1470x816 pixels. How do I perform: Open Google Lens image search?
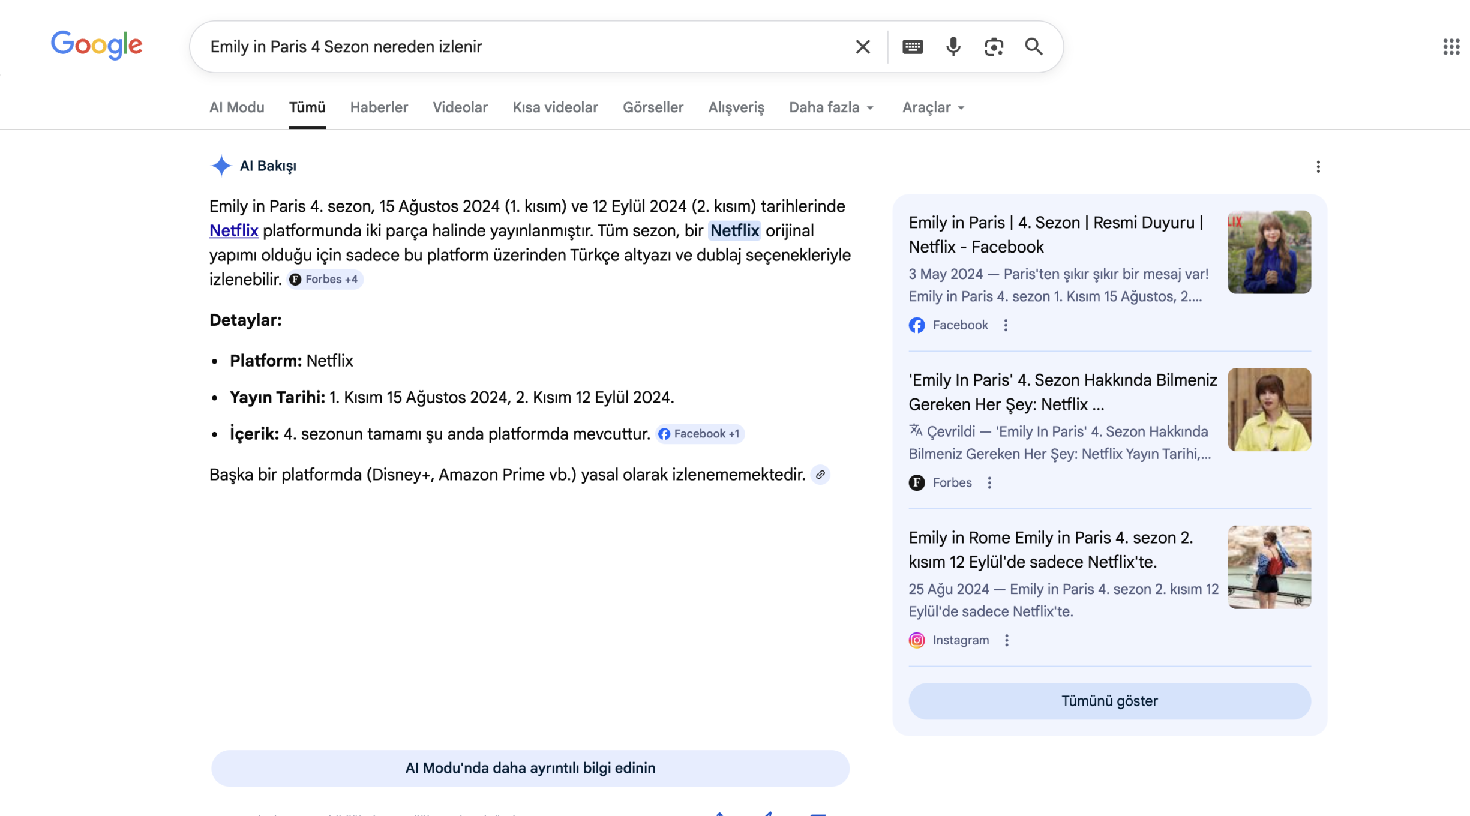click(994, 47)
